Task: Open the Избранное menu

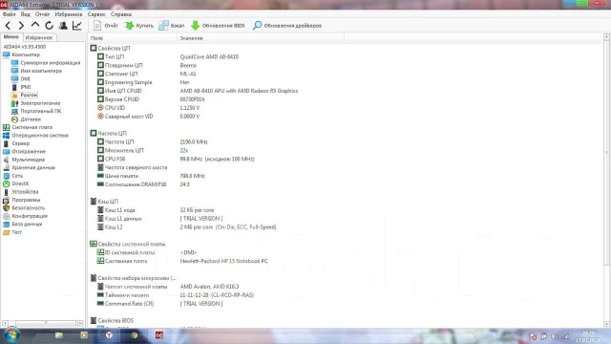Action: pyautogui.click(x=69, y=14)
